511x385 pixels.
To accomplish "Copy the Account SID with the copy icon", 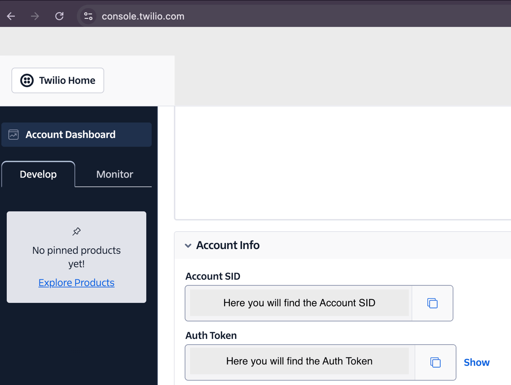I will tap(432, 303).
